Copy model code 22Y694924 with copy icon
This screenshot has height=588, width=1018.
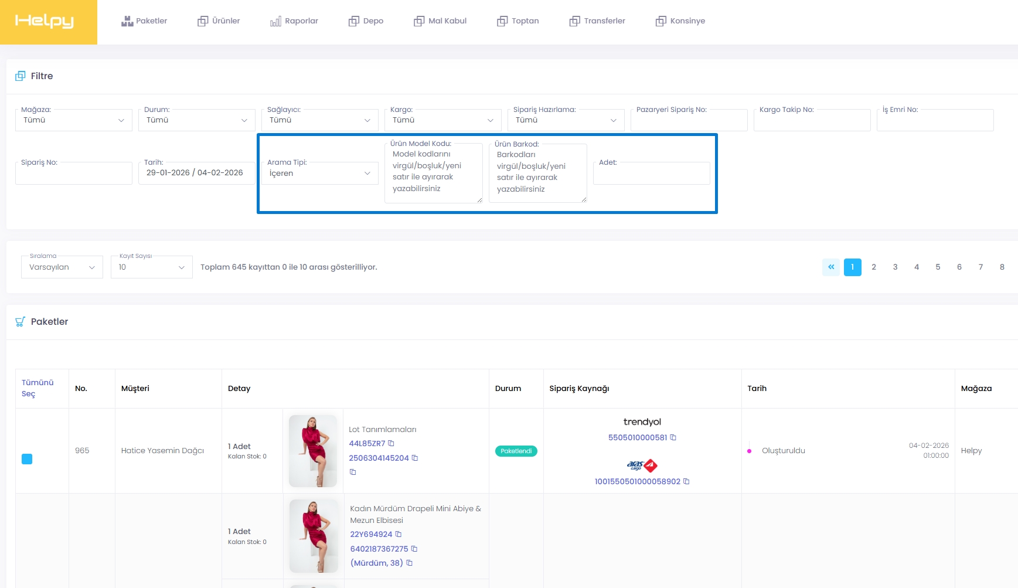399,534
